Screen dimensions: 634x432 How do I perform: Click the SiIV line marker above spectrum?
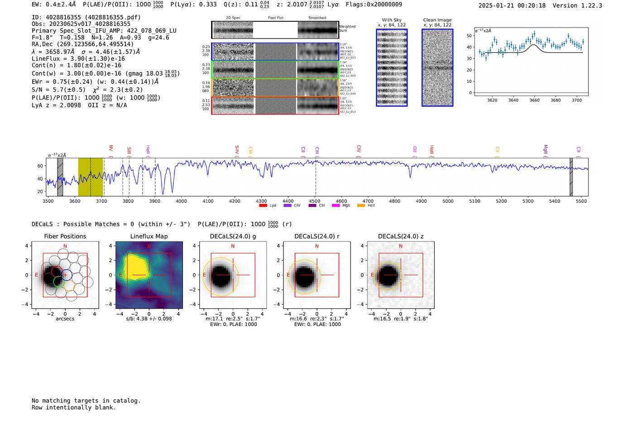coord(237,150)
